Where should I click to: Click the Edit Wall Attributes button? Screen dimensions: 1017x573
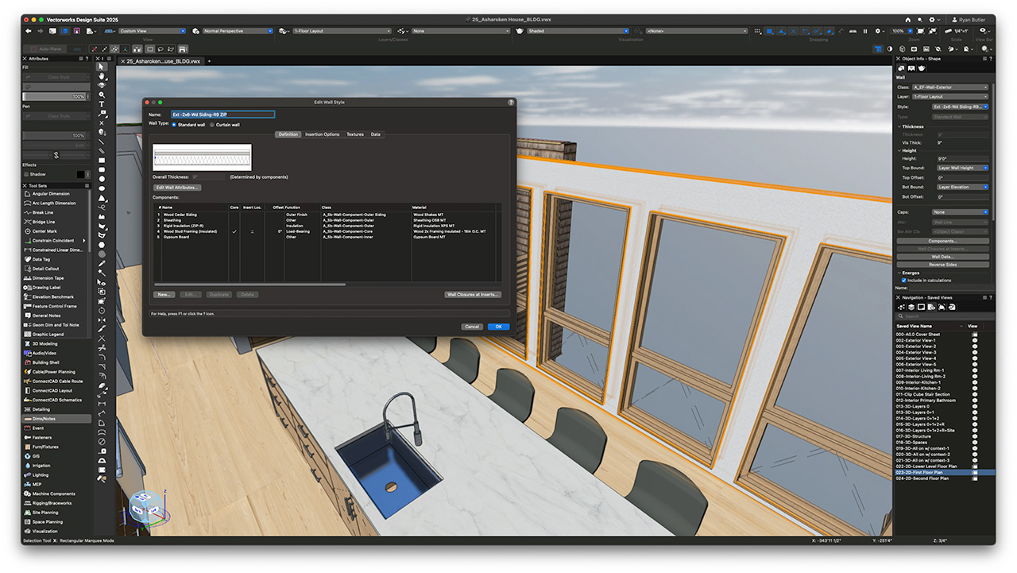(x=177, y=188)
